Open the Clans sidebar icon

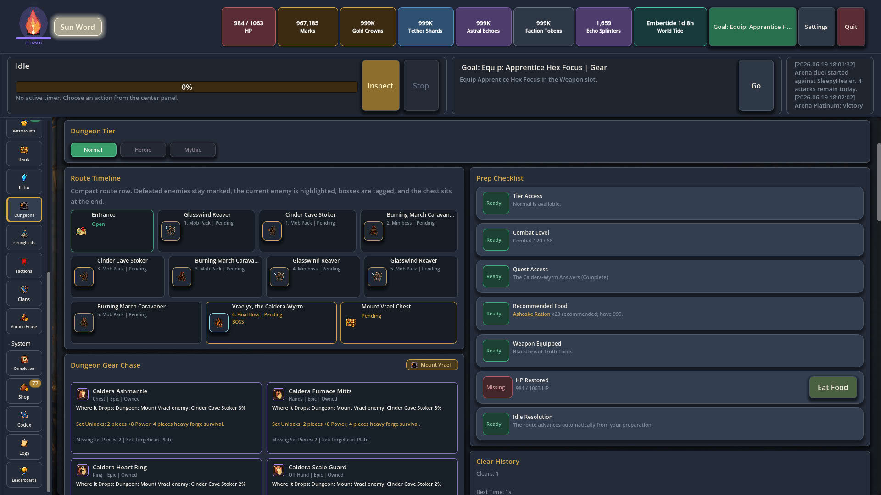coord(24,293)
